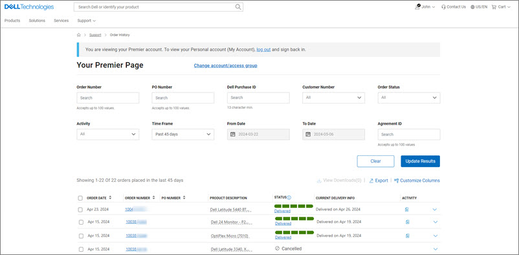Click the Update Results button
Screen dimensions: 519x255
pos(421,161)
